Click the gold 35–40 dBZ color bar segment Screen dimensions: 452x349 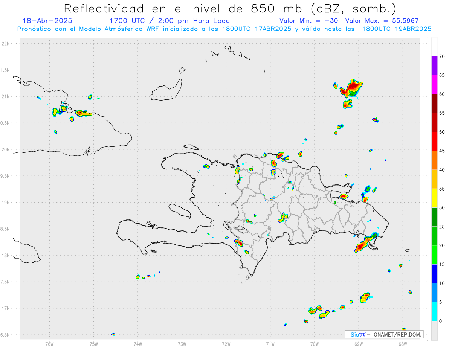point(434,179)
